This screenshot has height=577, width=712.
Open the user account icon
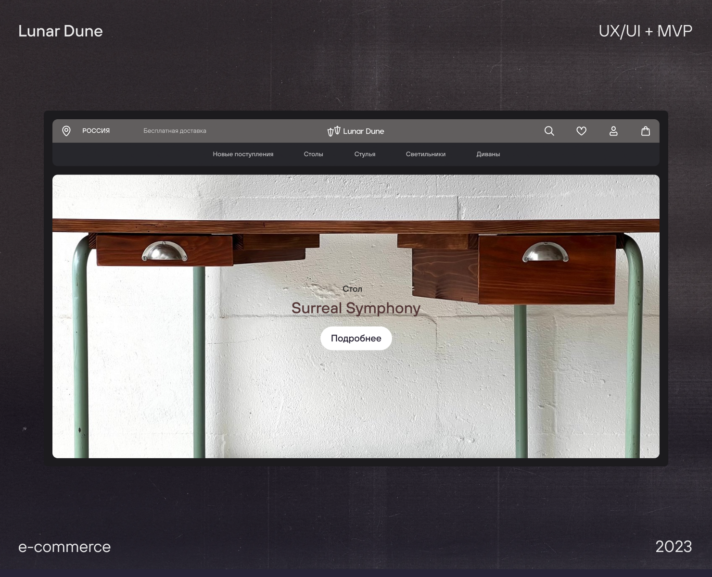tap(613, 131)
